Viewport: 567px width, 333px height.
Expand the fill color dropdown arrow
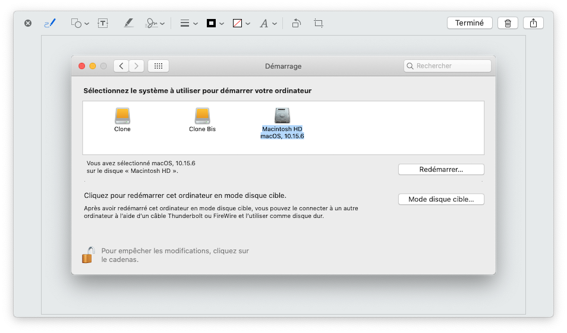coord(248,24)
